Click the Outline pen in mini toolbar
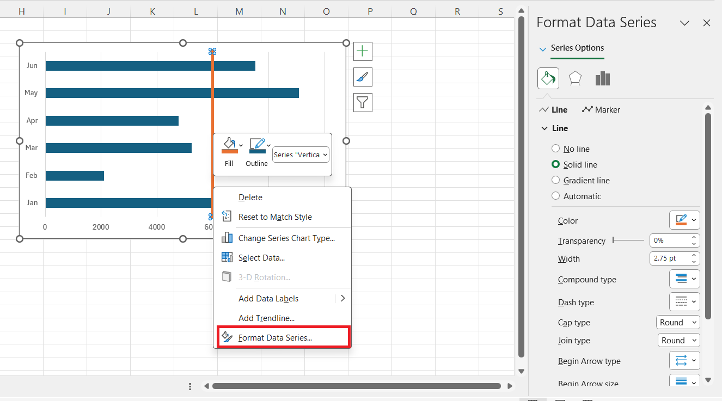Image resolution: width=722 pixels, height=401 pixels. coord(256,146)
